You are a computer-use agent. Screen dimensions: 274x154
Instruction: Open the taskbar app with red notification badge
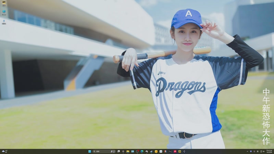pyautogui.click(x=137, y=151)
